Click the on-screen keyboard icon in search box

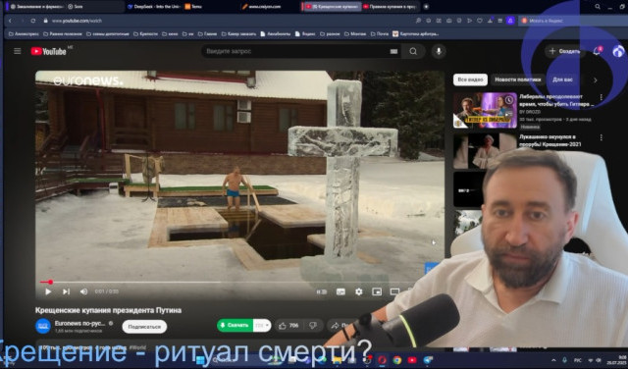pyautogui.click(x=393, y=51)
